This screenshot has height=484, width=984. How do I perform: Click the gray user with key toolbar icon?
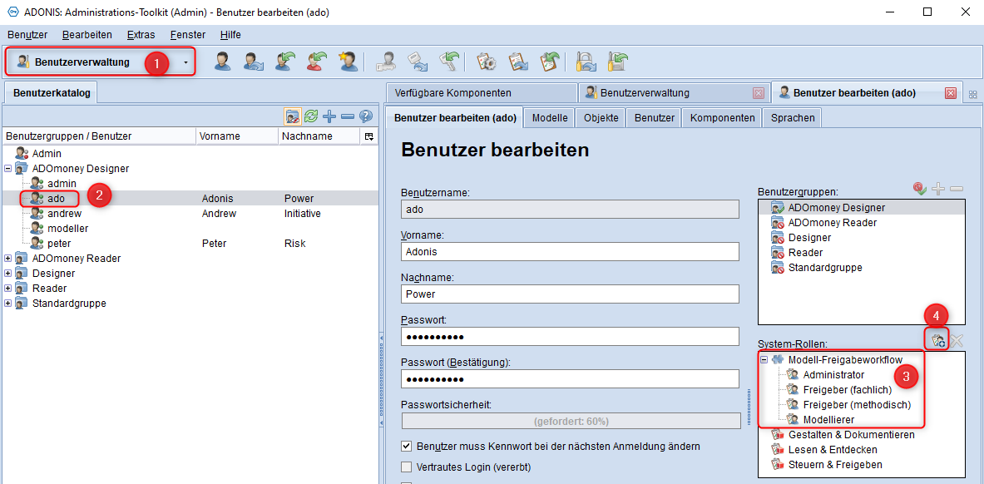tap(385, 62)
